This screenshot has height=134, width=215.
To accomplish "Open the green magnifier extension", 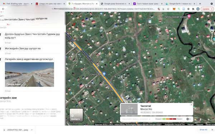I will 179,9.
